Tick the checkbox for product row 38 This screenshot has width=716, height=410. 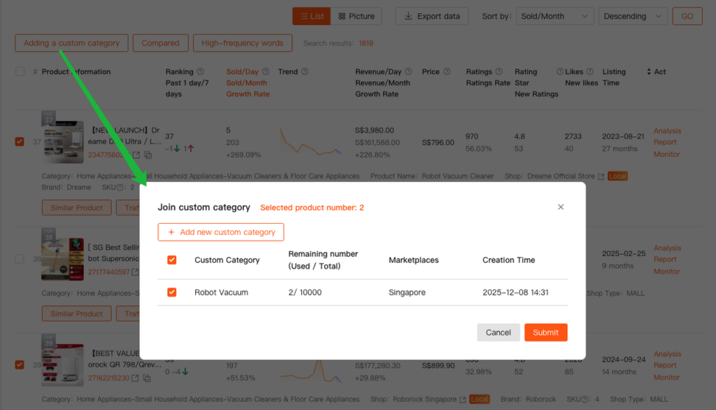pyautogui.click(x=20, y=259)
